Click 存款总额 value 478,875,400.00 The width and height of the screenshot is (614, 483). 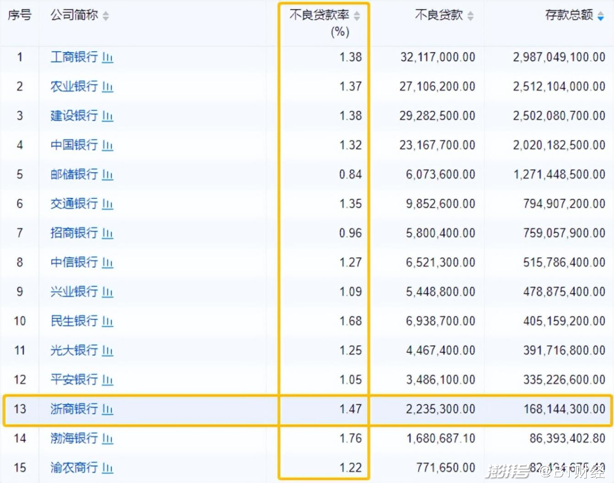click(x=565, y=292)
